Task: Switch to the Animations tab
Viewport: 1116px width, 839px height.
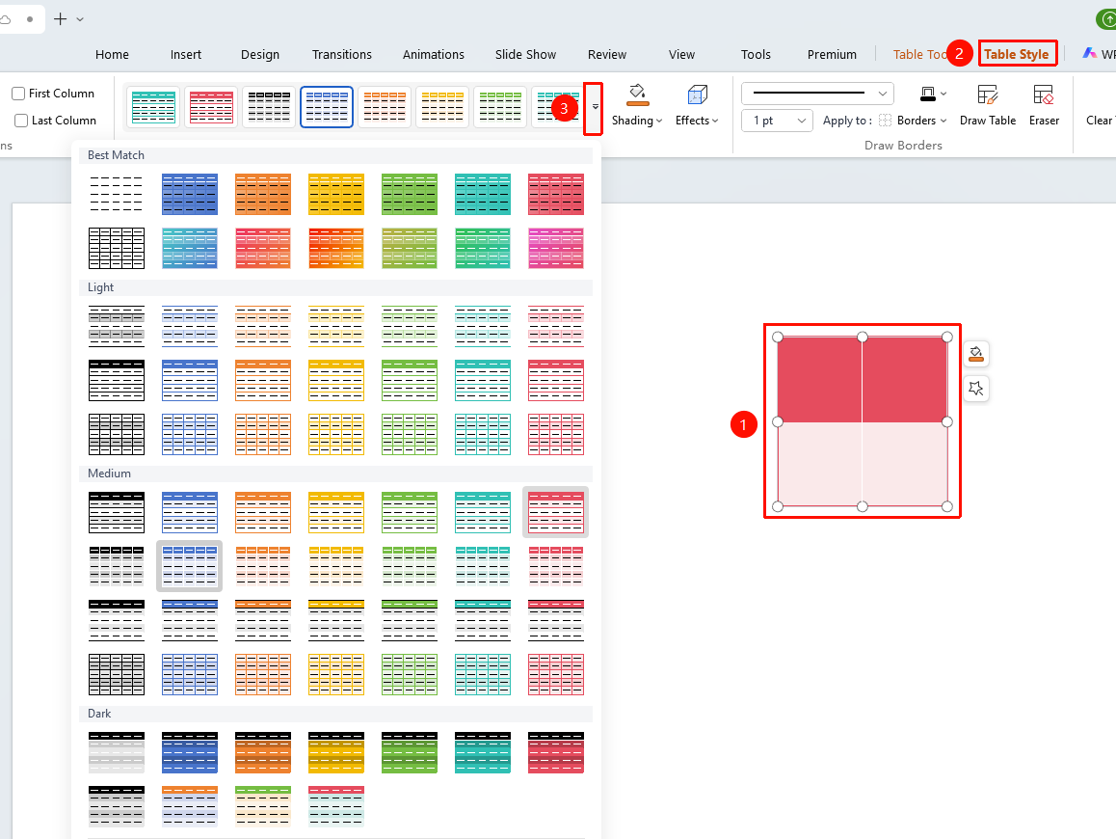Action: tap(434, 54)
